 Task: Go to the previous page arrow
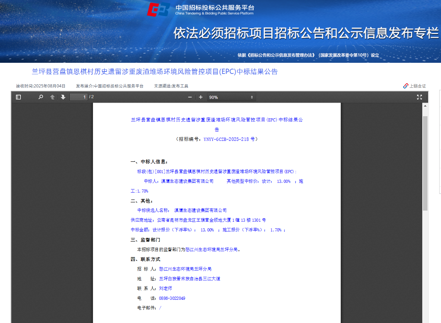point(52,97)
